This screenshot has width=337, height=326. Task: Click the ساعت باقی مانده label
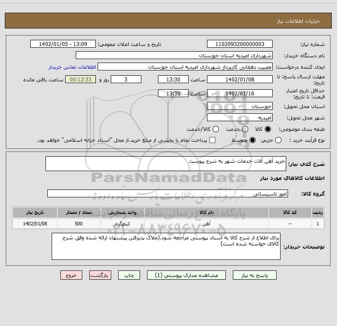[x=43, y=80]
